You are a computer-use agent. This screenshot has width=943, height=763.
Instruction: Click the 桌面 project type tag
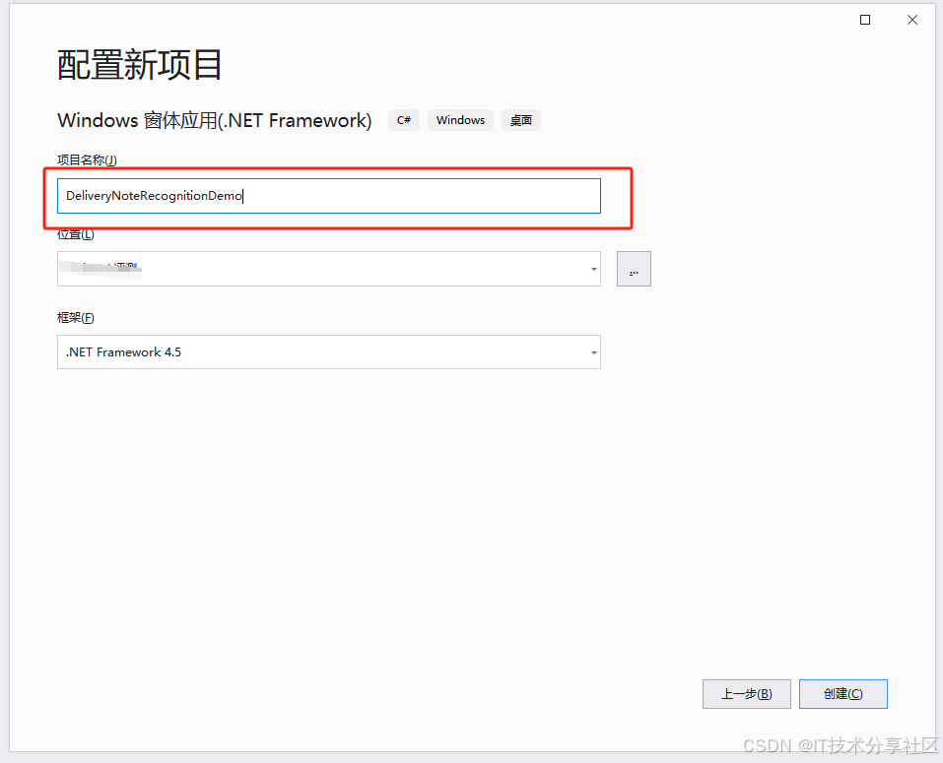pos(521,120)
